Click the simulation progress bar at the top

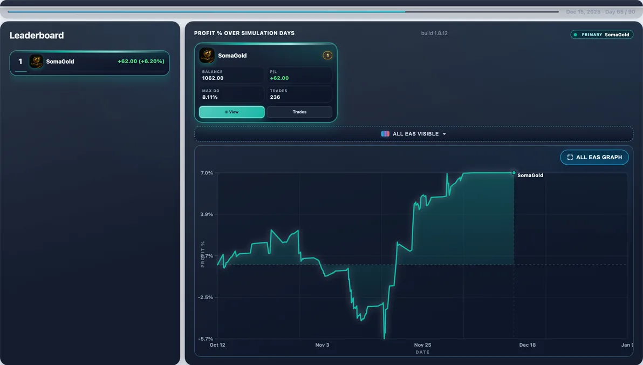coord(283,11)
